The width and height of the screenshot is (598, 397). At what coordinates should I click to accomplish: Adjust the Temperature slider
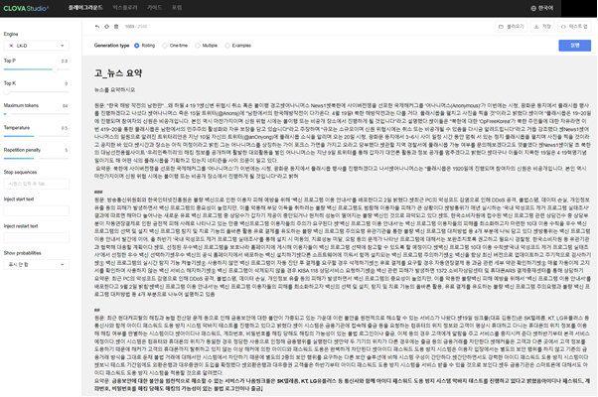click(36, 136)
